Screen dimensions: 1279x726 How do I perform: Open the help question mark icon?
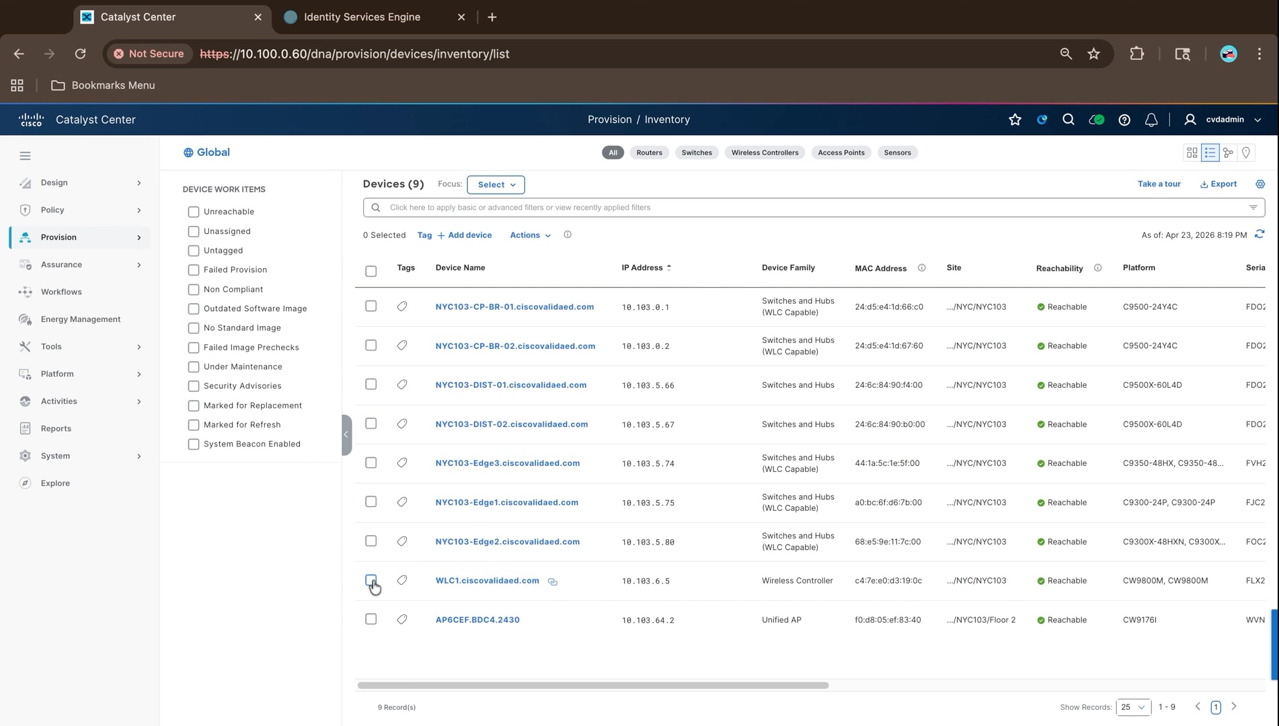[1124, 120]
